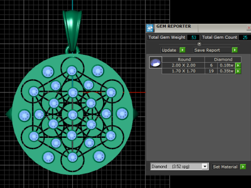Select the round gem thumbnail
The image size is (251, 188).
(155, 63)
